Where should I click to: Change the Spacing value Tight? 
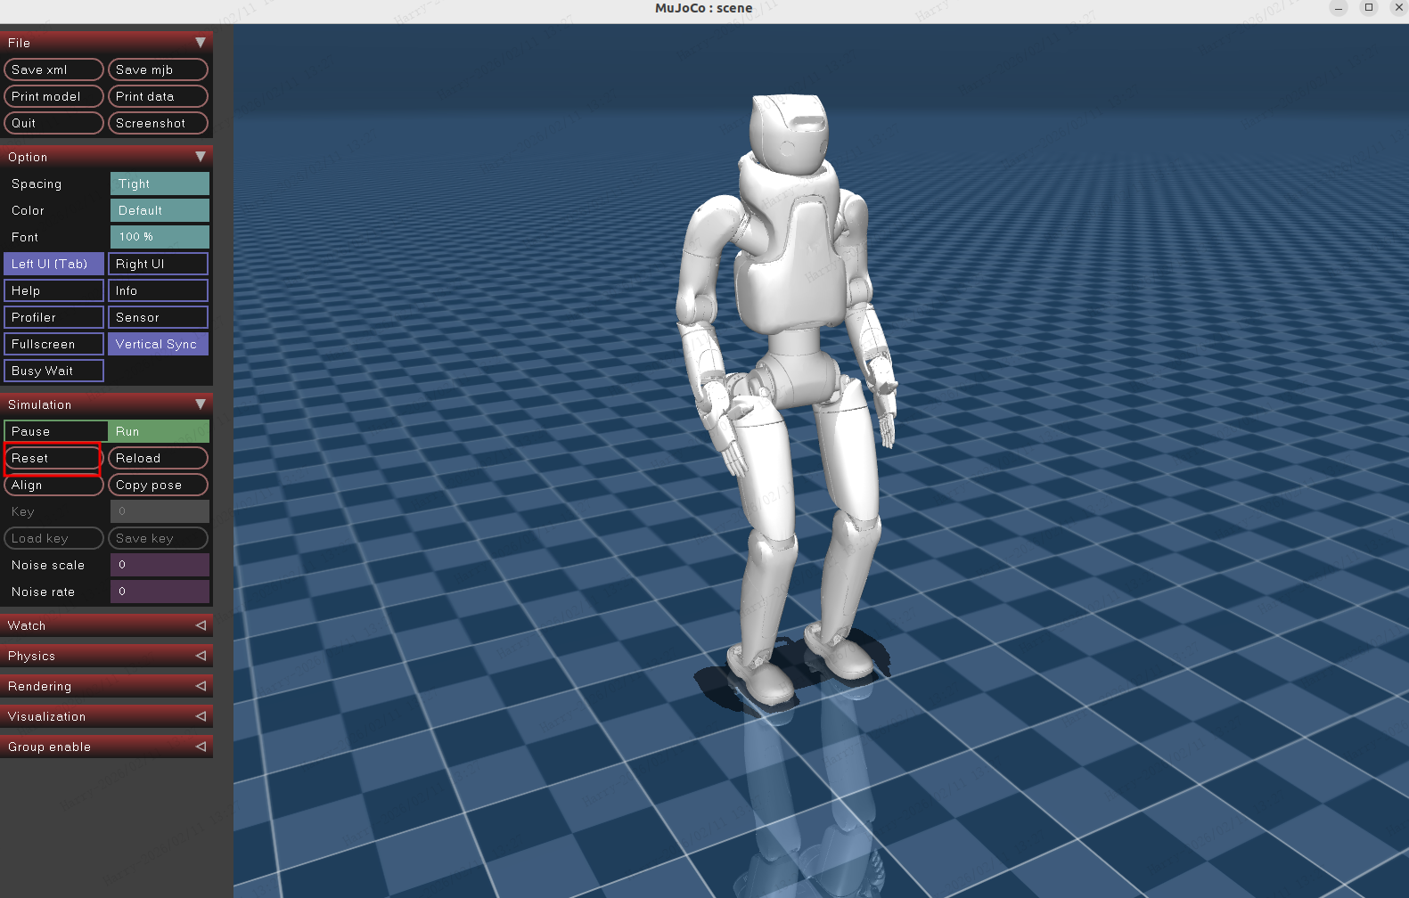click(160, 184)
